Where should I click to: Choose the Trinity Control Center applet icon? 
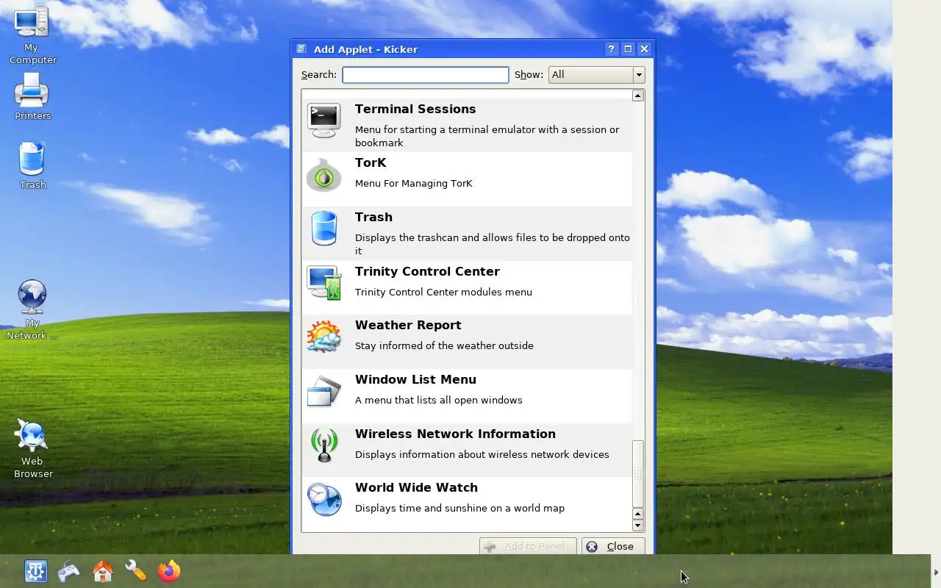coord(324,283)
